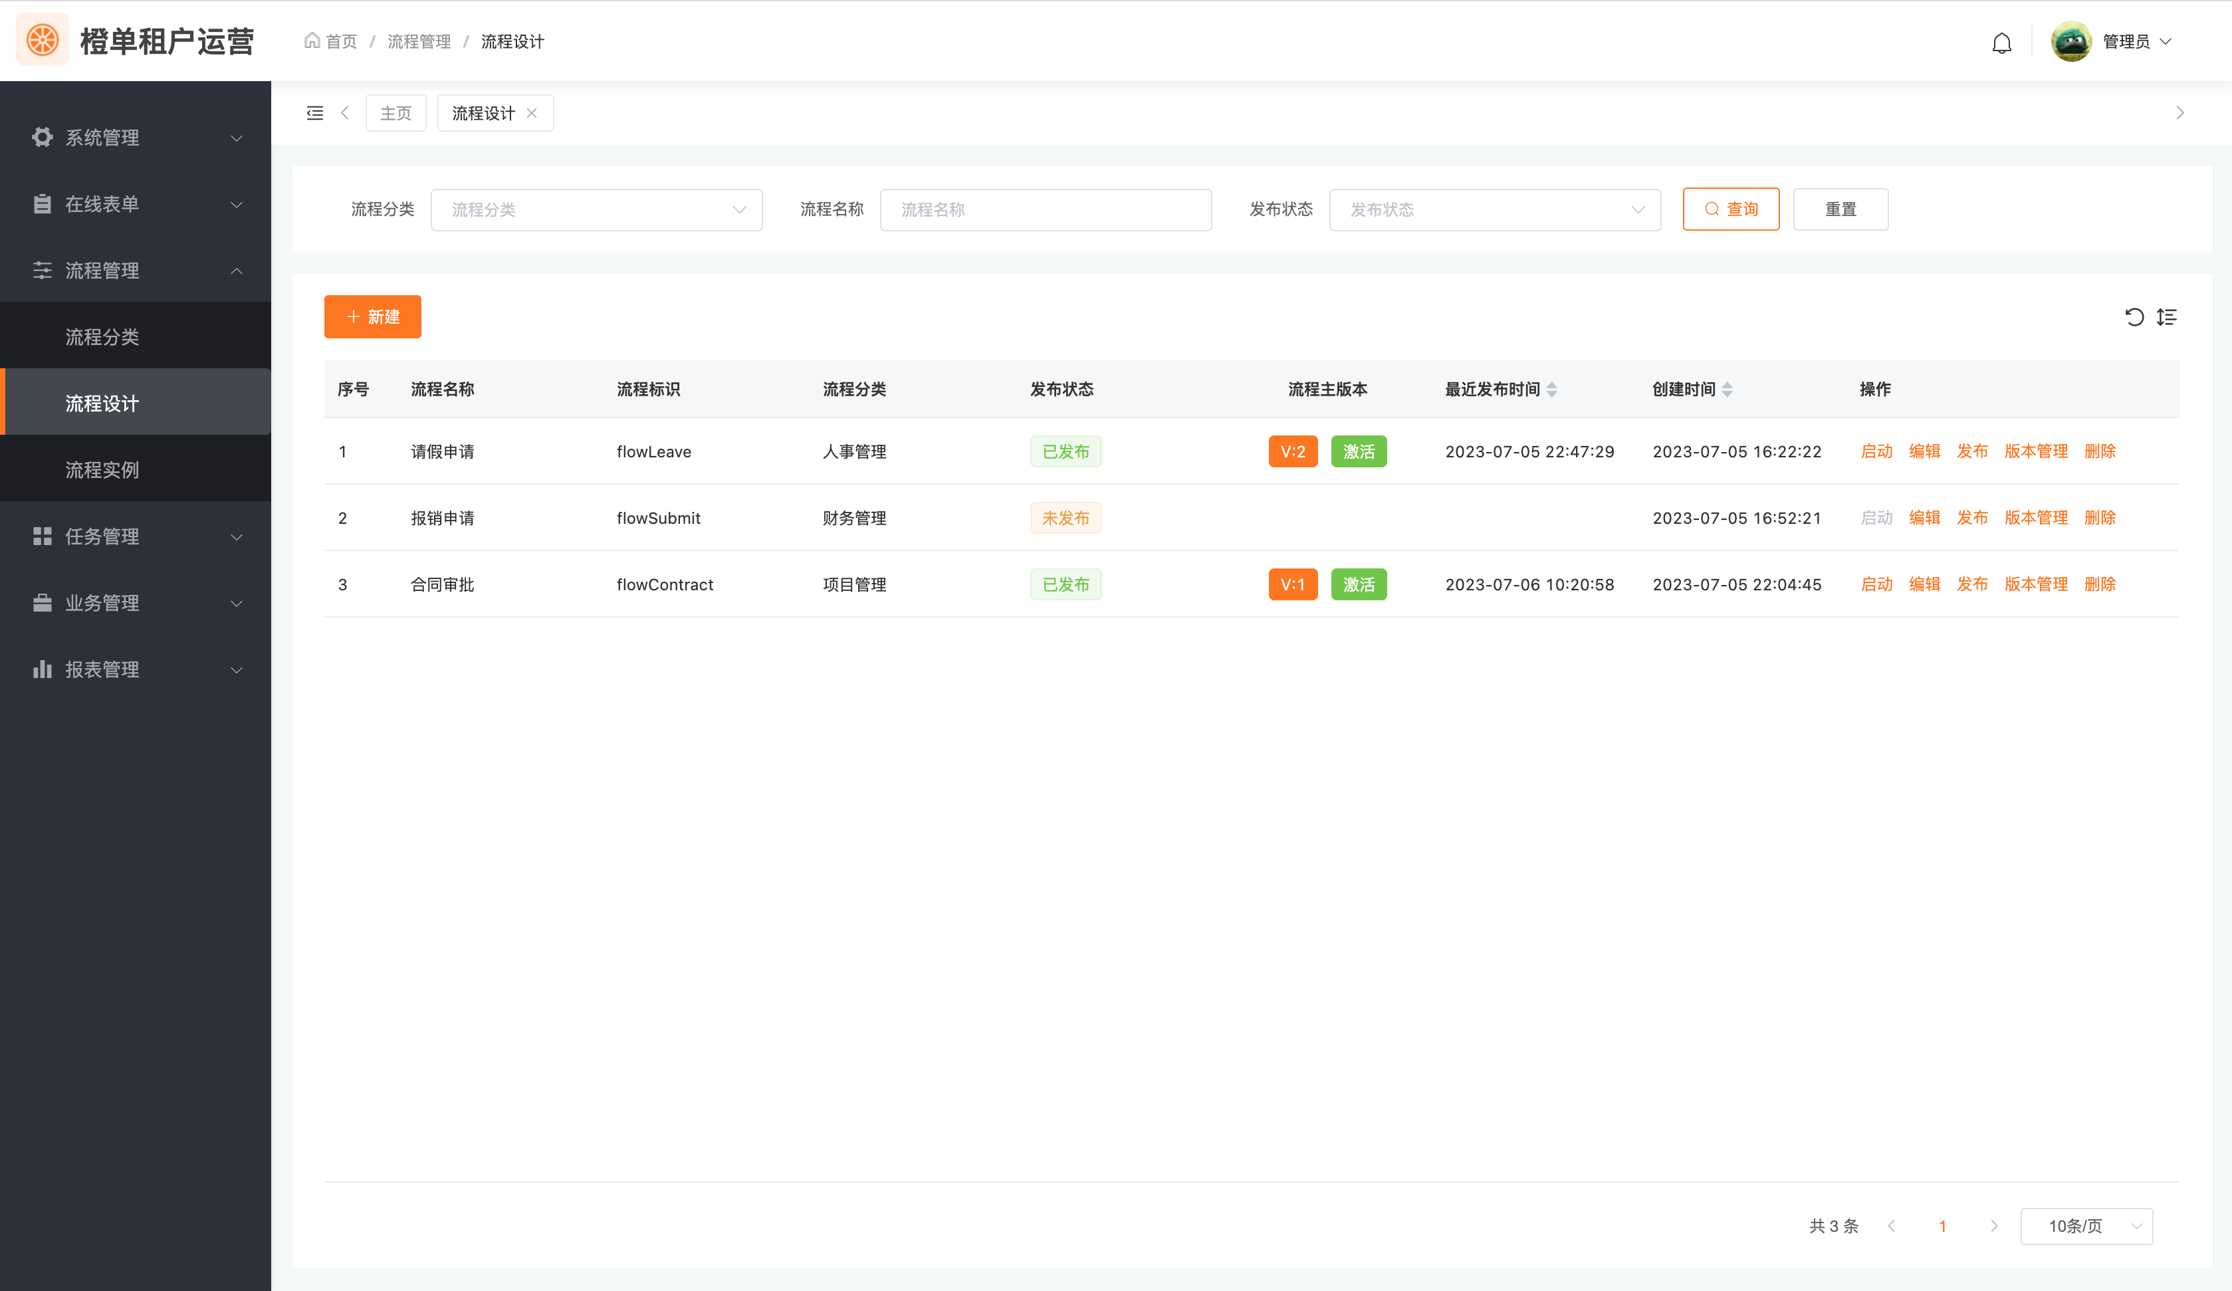Click 版本管理 for 请假申请 row
Screen dimensions: 2232x1291
2035,451
